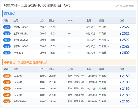Click 中转 column header in the 中转最优 table
The width and height of the screenshot is (138, 108).
[70, 69]
